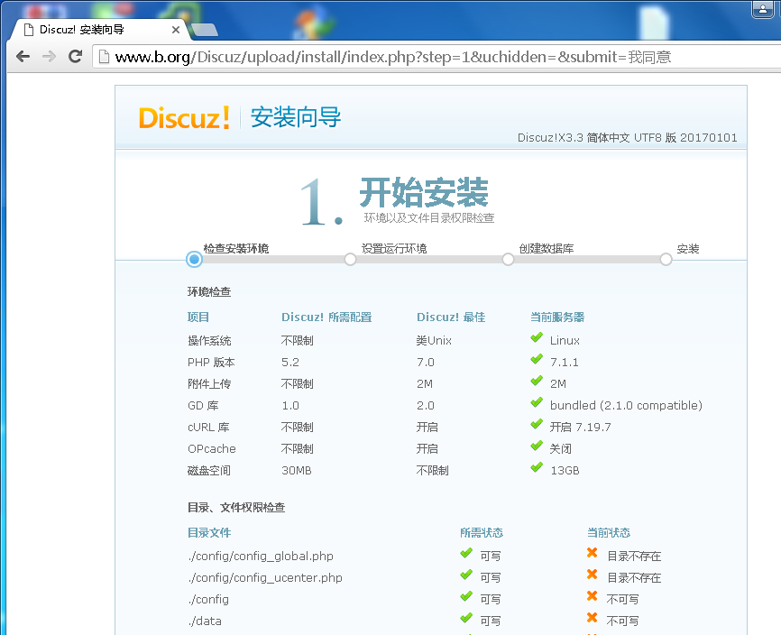Screen dimensions: 781x635
Task: Click the 创建数据库 step marker
Action: 508,260
